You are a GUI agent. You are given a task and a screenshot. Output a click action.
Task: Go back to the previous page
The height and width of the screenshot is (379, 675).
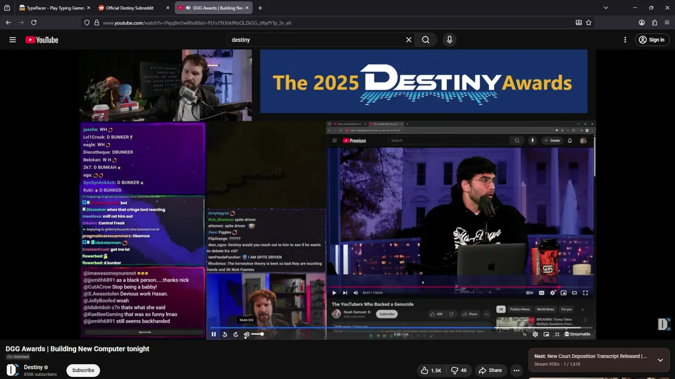8,23
